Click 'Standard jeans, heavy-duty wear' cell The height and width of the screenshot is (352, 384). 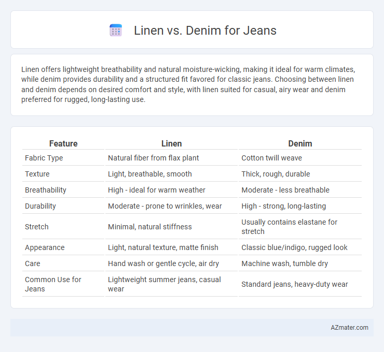coord(295,284)
